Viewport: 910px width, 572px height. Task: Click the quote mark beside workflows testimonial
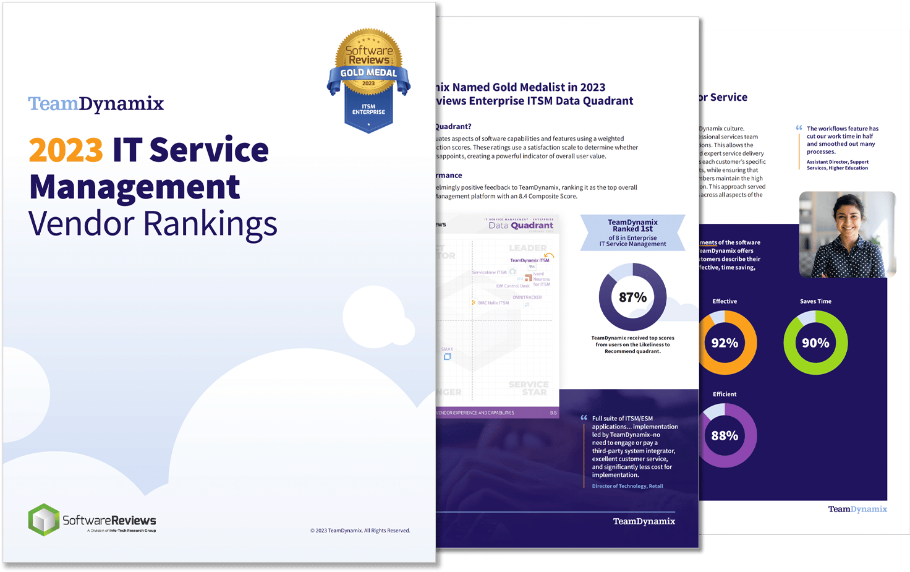click(799, 129)
